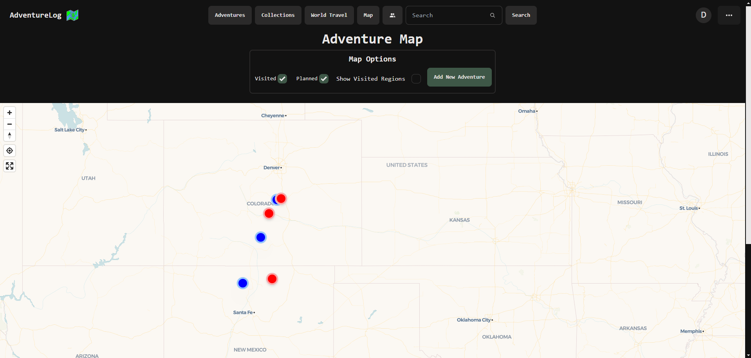Enable Show Visited Regions
This screenshot has width=751, height=358.
[x=416, y=79]
